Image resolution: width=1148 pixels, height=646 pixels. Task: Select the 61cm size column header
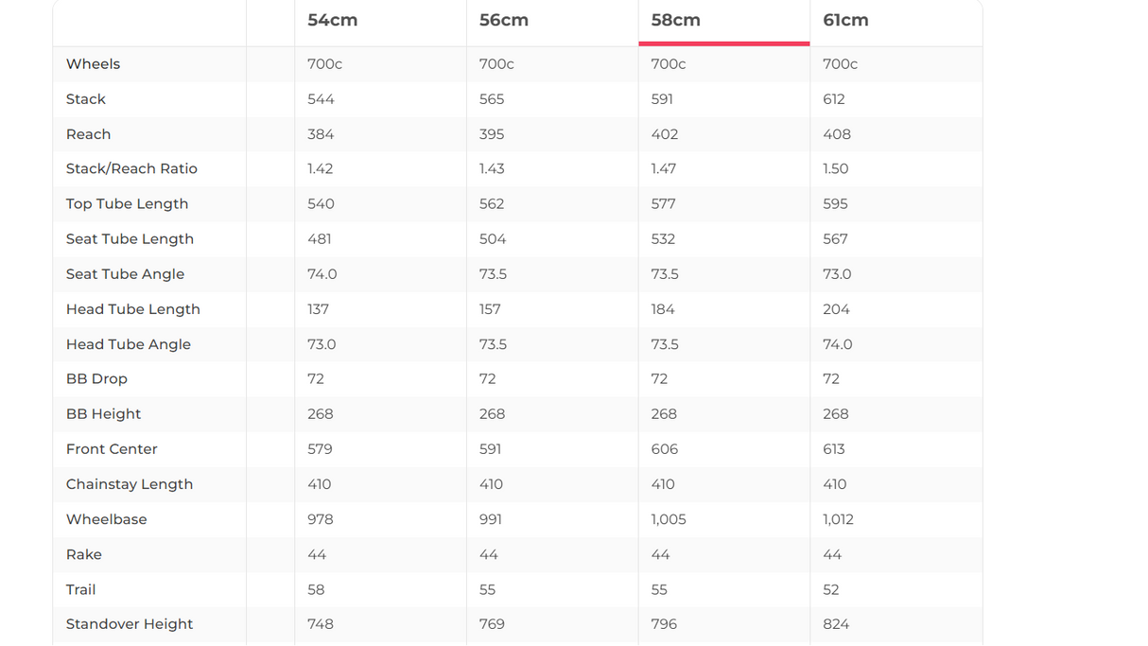845,20
